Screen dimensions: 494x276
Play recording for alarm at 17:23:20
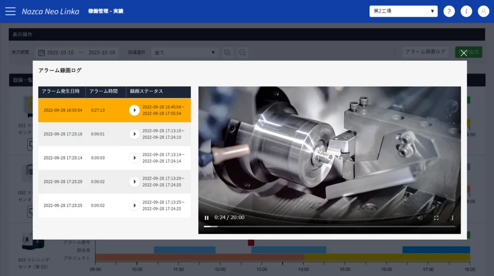tap(134, 182)
